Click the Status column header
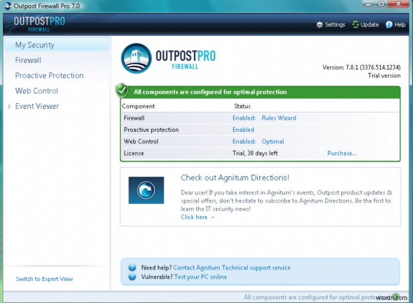The height and width of the screenshot is (303, 413). [x=242, y=106]
